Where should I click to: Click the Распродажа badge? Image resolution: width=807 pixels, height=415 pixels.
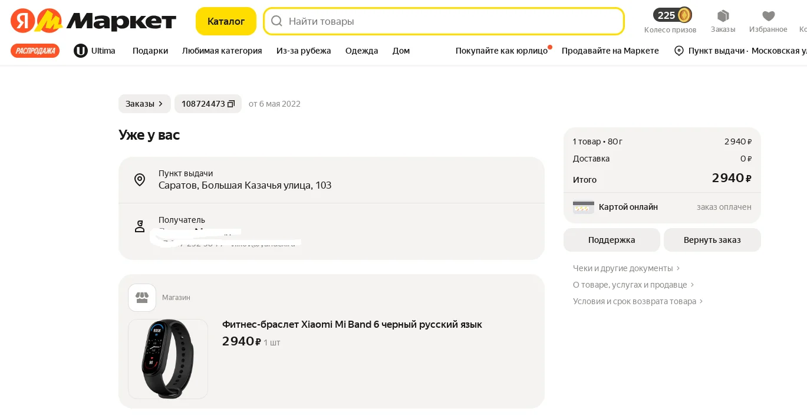[35, 51]
